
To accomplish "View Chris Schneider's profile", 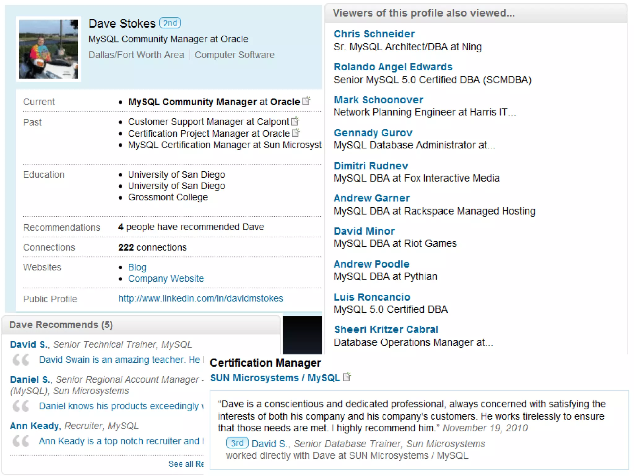I will tap(374, 34).
